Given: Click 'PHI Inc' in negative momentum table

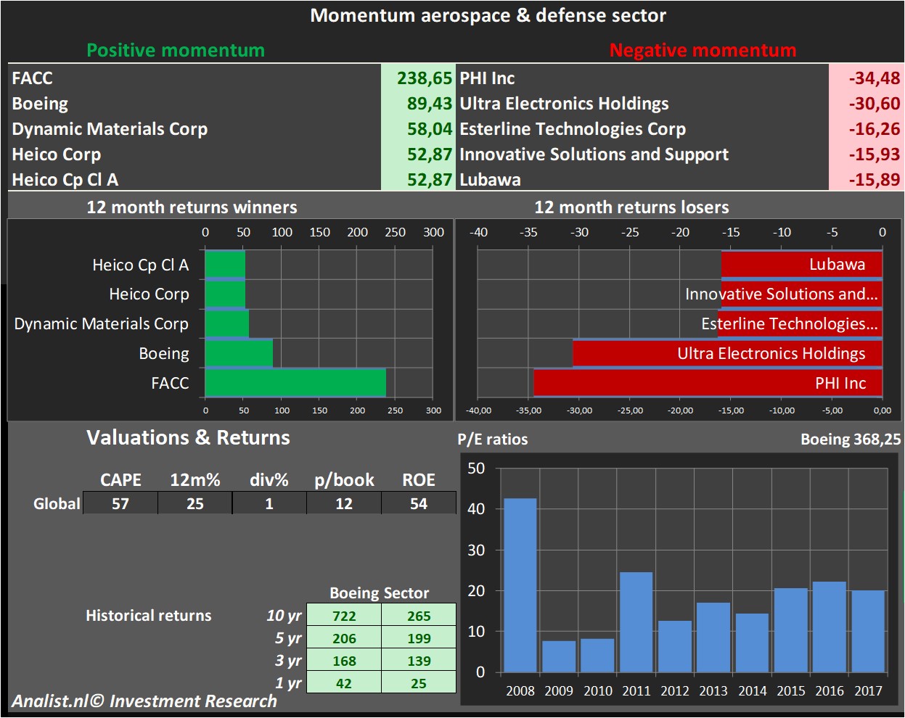Looking at the screenshot, I should click(x=487, y=78).
